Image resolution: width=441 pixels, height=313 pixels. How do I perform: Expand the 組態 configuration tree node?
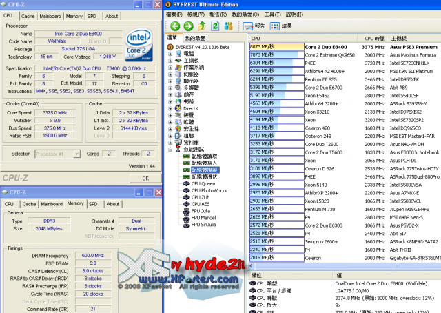170,136
